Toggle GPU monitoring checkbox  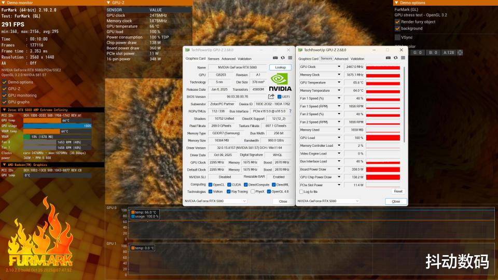[x=4, y=95]
